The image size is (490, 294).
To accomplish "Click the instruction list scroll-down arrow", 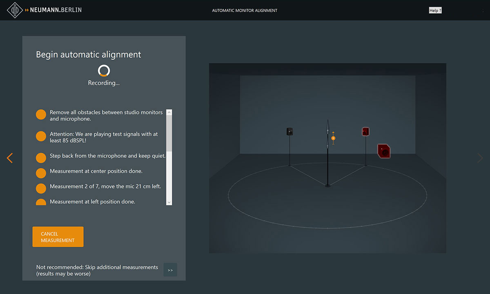I will (169, 202).
